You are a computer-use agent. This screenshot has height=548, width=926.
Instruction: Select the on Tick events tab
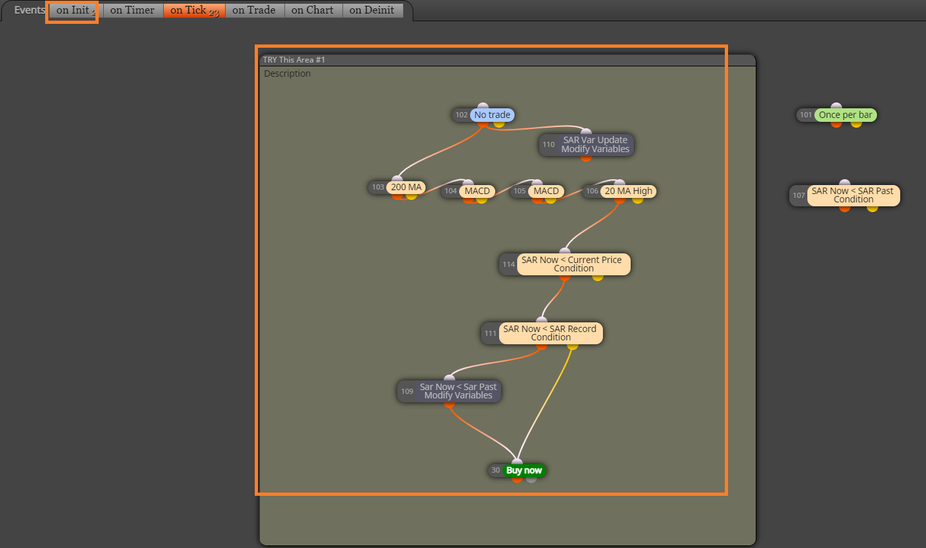tap(194, 10)
